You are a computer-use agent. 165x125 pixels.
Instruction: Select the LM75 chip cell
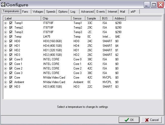click(46, 37)
